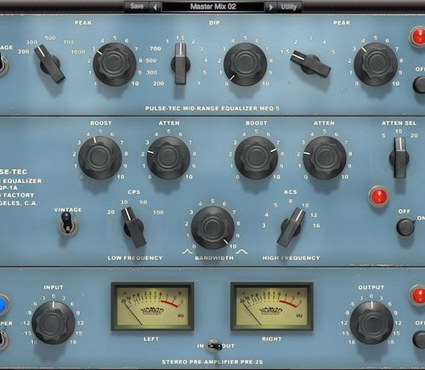Viewport: 425px width, 370px height.
Task: Click the EQP-1A red power lamp
Action: pyautogui.click(x=378, y=196)
